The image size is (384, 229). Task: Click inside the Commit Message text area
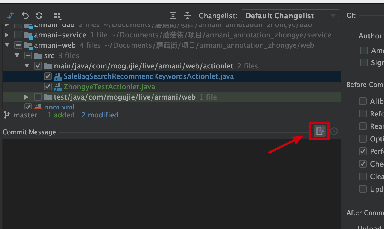tap(172, 184)
